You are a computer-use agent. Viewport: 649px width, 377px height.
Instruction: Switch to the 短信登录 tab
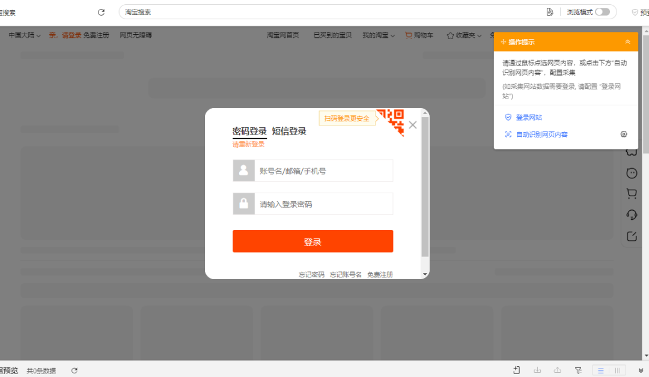[x=289, y=131]
